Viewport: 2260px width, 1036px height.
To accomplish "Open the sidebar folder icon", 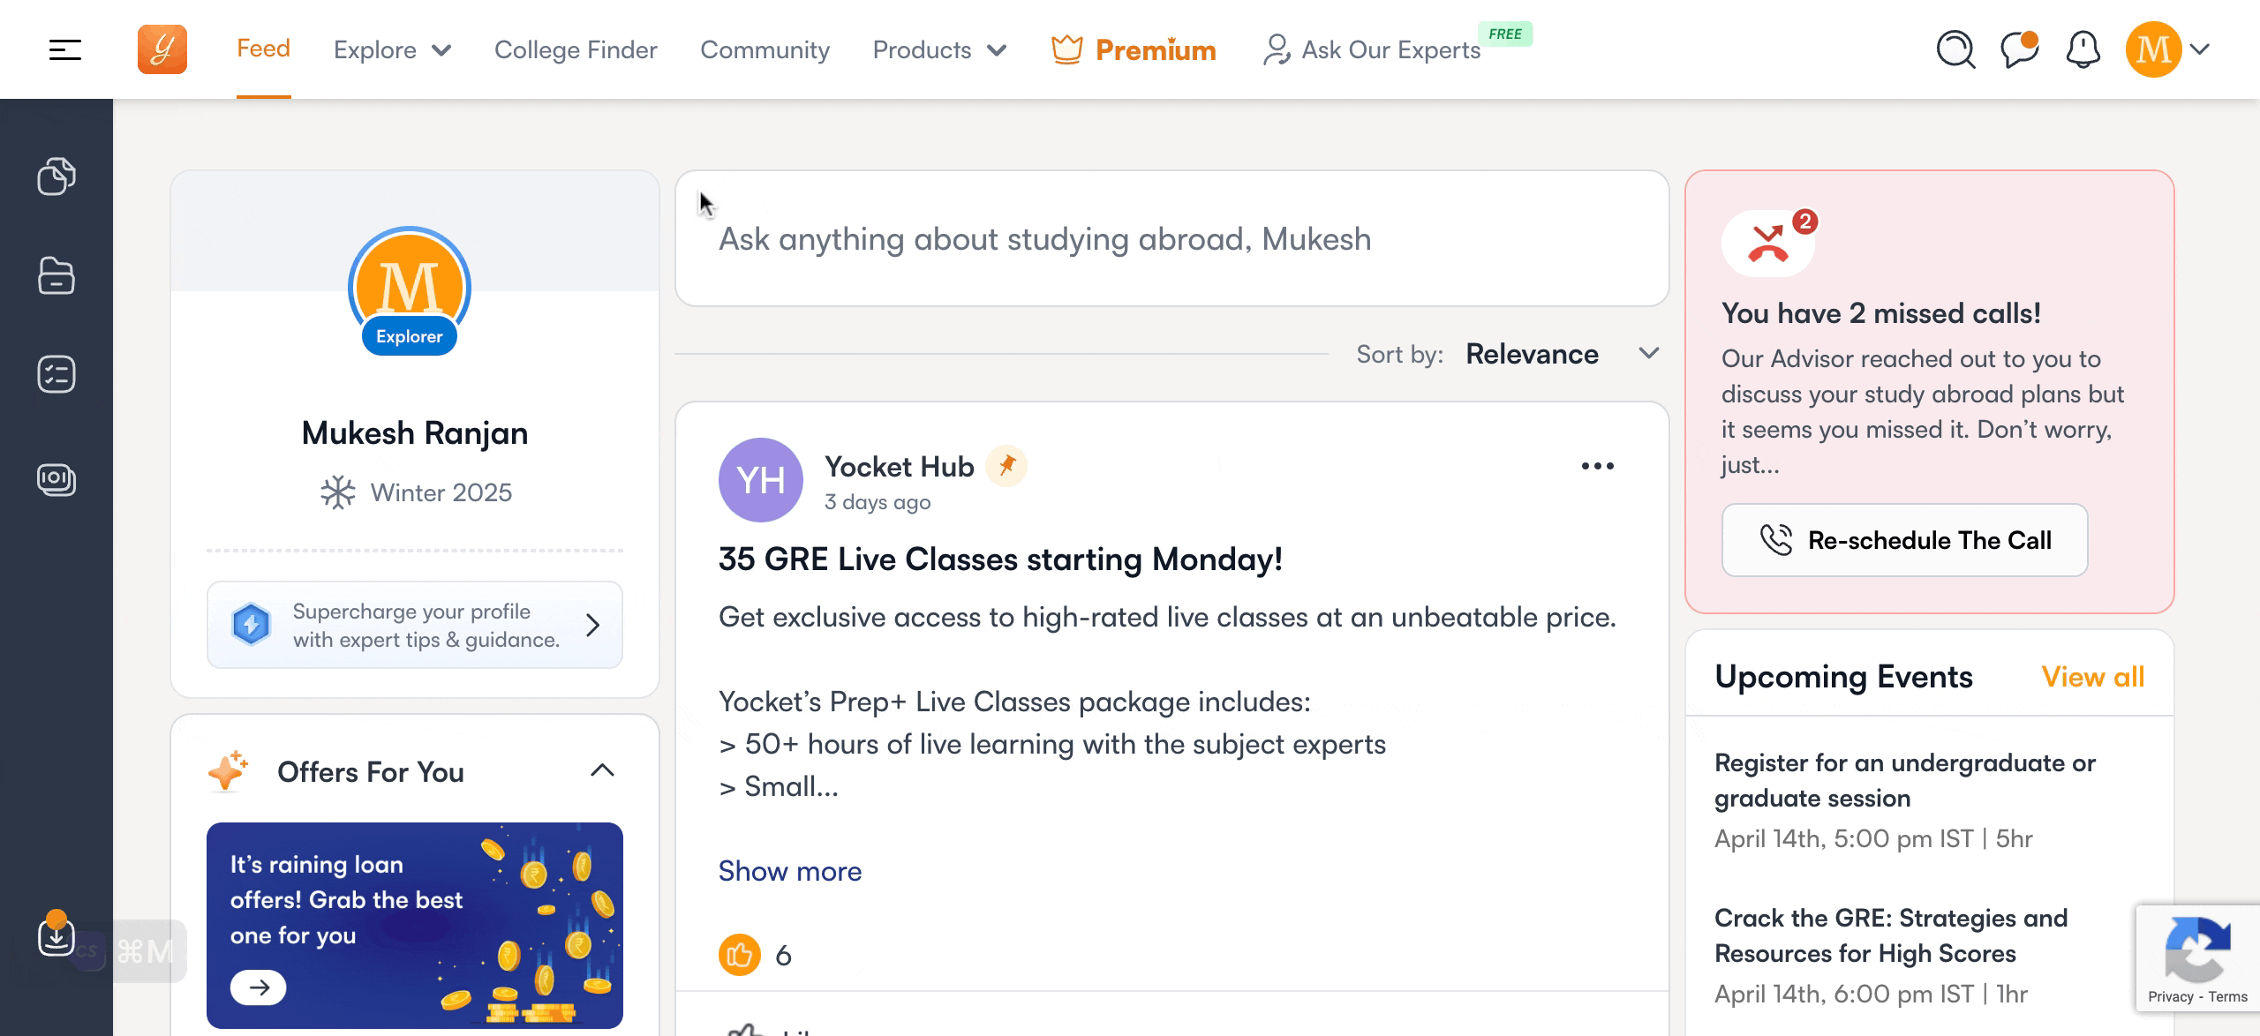I will [56, 275].
